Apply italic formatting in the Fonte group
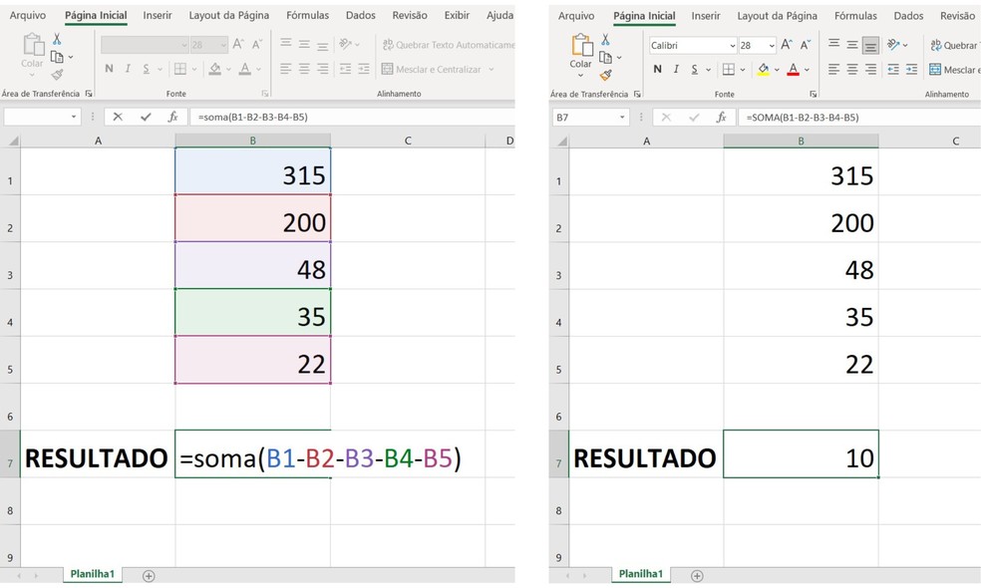Viewport: 981px width, 588px height. [x=676, y=68]
